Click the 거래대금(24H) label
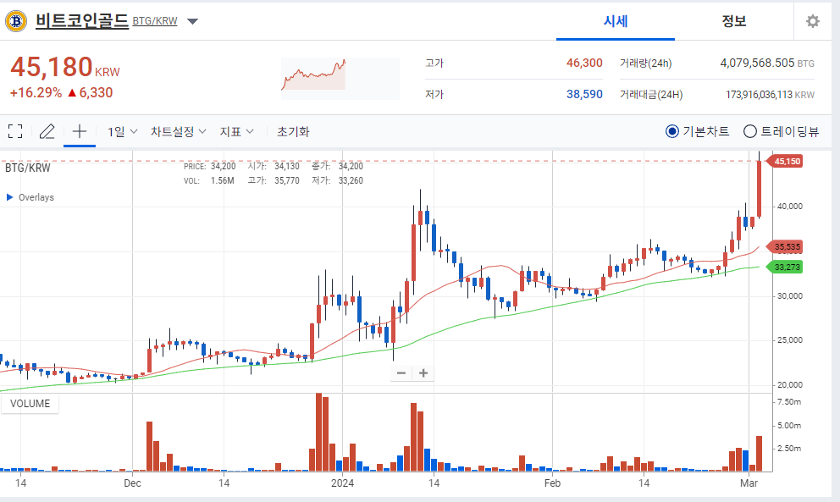Image resolution: width=840 pixels, height=502 pixels. click(651, 95)
